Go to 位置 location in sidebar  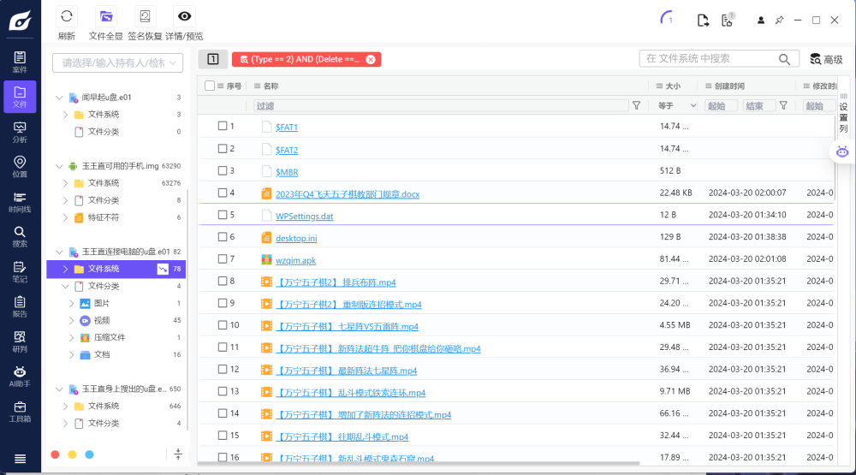tap(20, 167)
